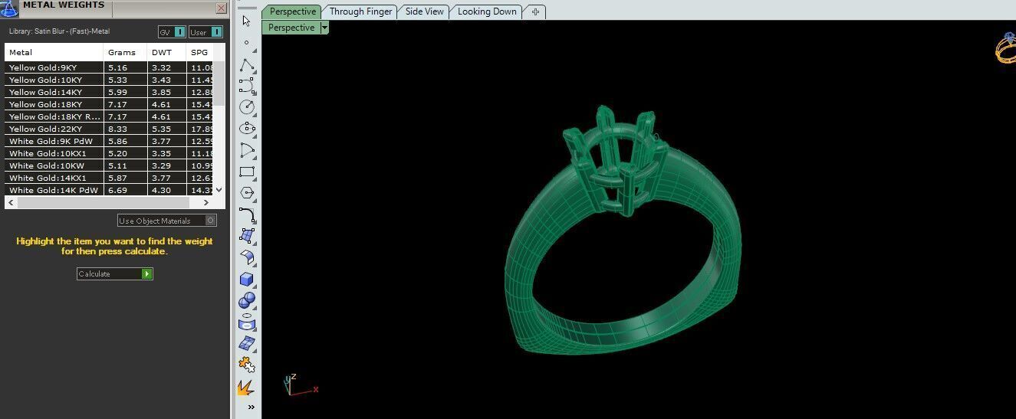Viewport: 1016px width, 419px height.
Task: Select the Yellow Gold:14KY row
Action: point(109,92)
